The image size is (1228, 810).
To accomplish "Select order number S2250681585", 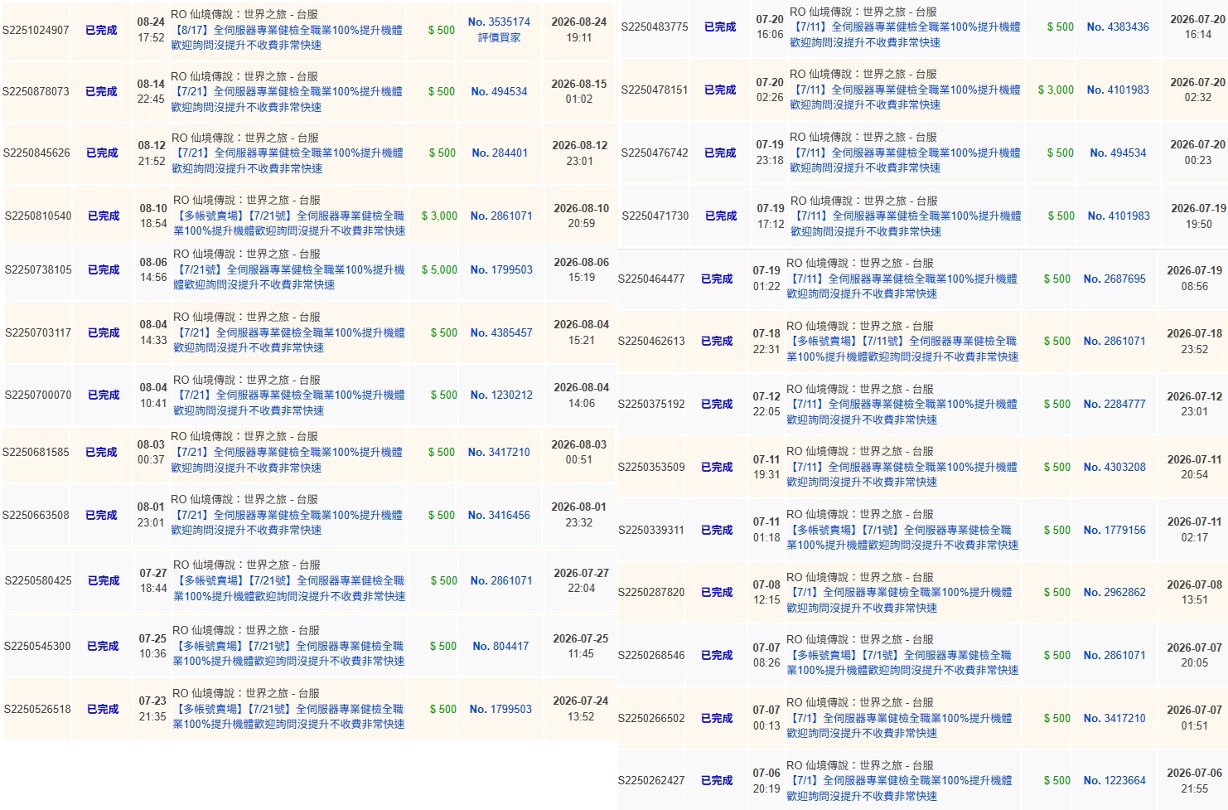I will click(x=36, y=453).
